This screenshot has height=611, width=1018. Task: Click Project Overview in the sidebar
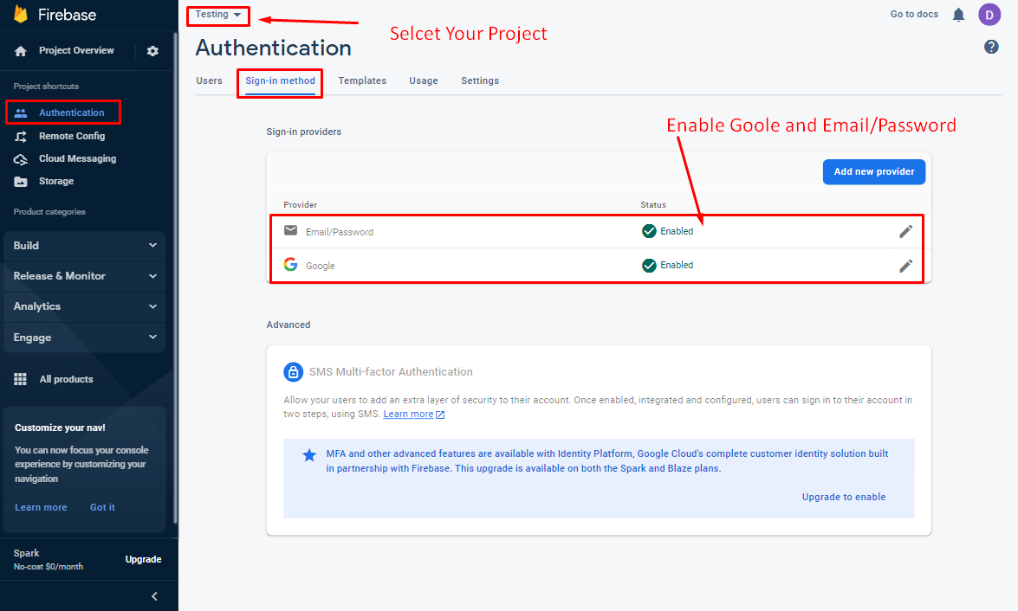pos(76,50)
